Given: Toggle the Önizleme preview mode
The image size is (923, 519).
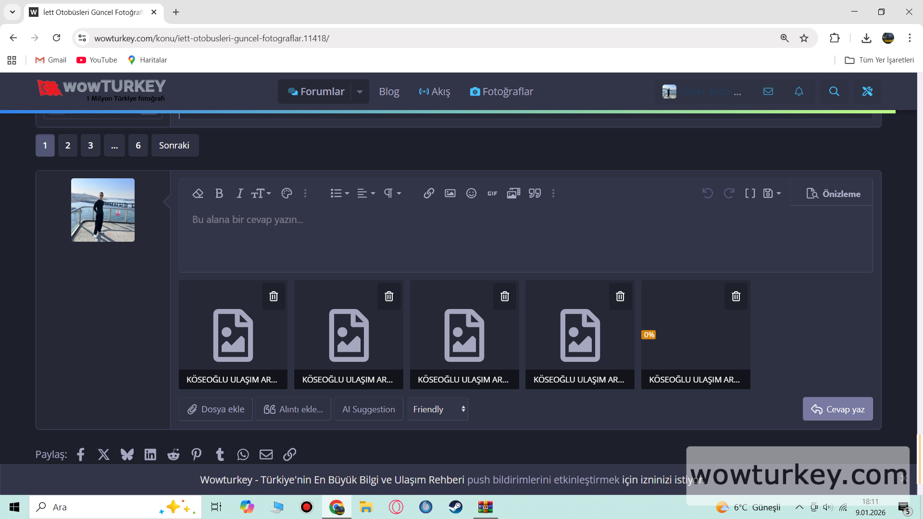Looking at the screenshot, I should coord(833,194).
